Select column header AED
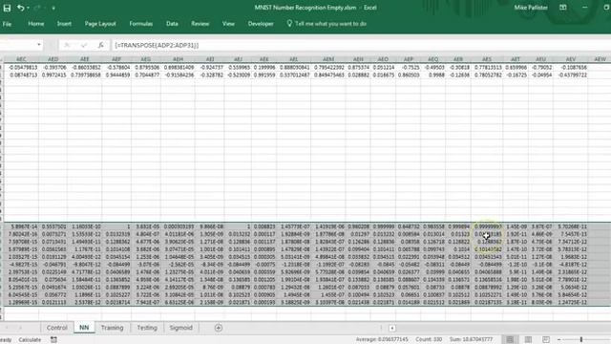611x344 pixels. (x=53, y=59)
